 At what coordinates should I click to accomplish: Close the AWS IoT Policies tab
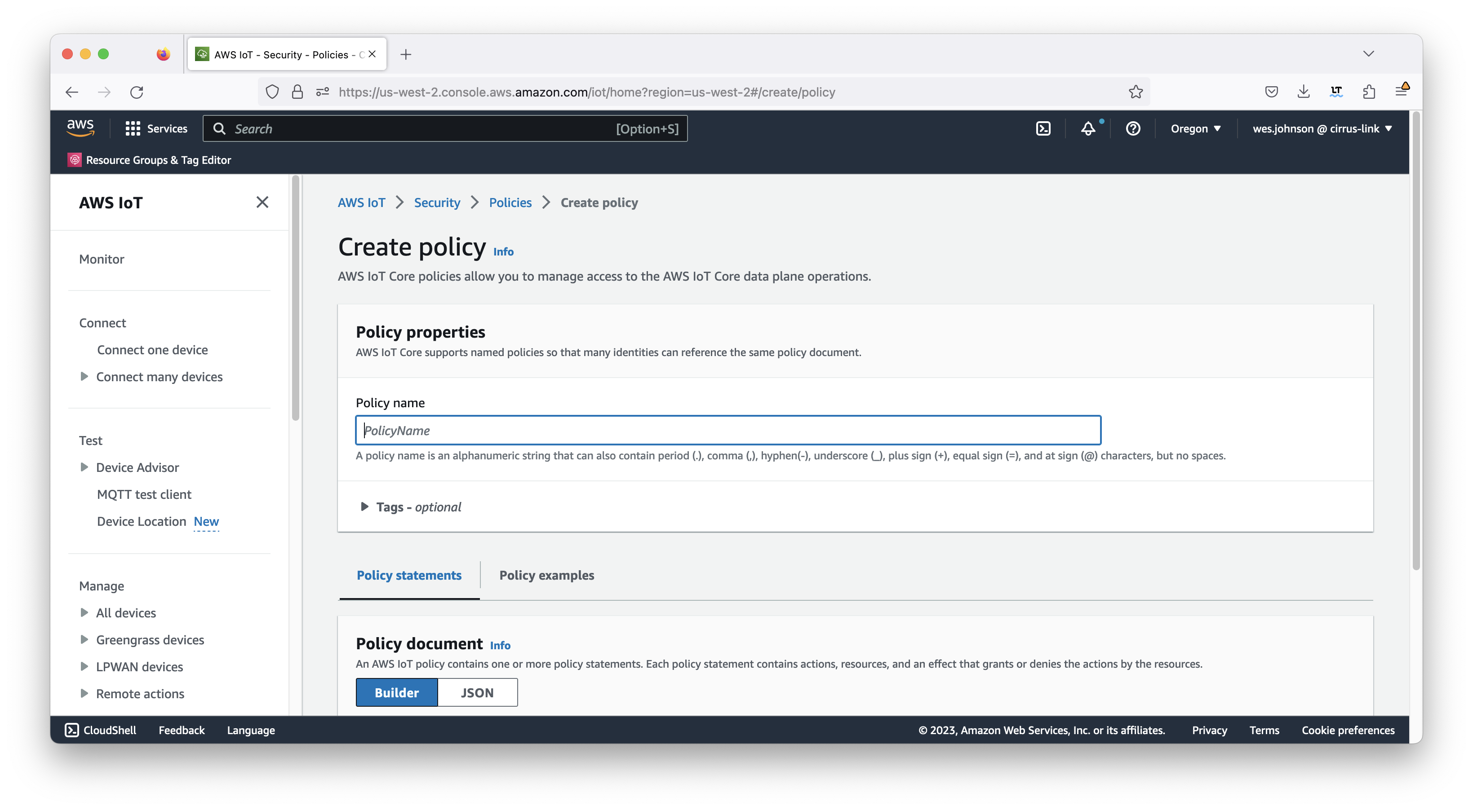(x=372, y=54)
